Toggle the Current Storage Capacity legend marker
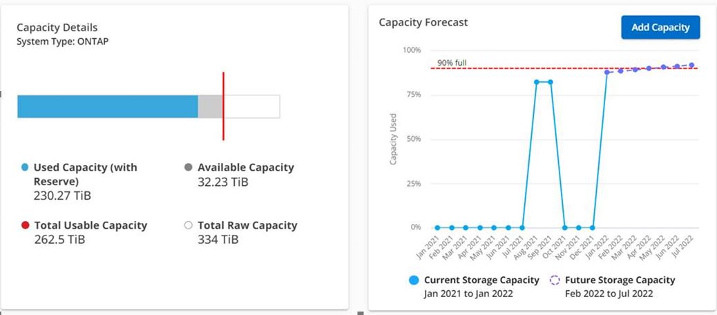717x315 pixels. pyautogui.click(x=414, y=280)
